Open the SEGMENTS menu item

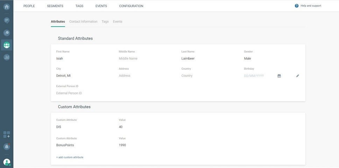pos(55,6)
